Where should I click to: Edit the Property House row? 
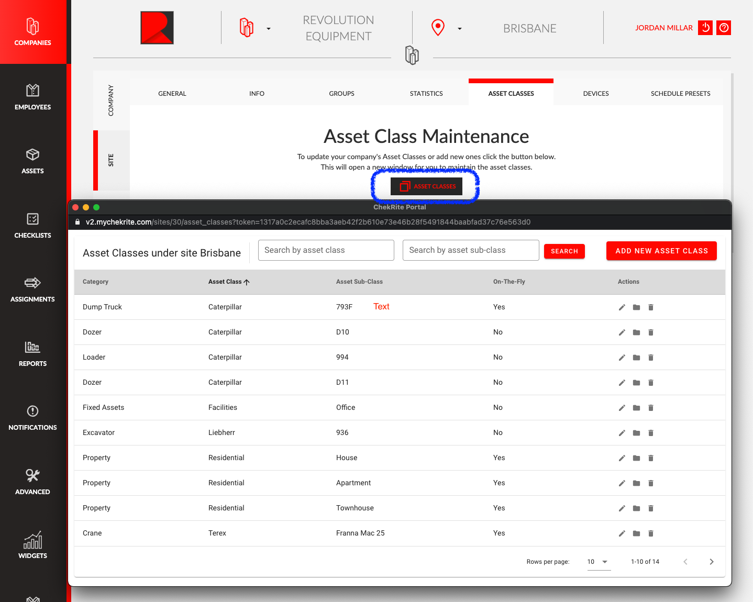click(622, 458)
